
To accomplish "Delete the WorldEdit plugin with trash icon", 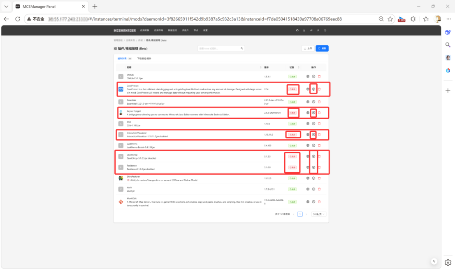I will [x=319, y=202].
